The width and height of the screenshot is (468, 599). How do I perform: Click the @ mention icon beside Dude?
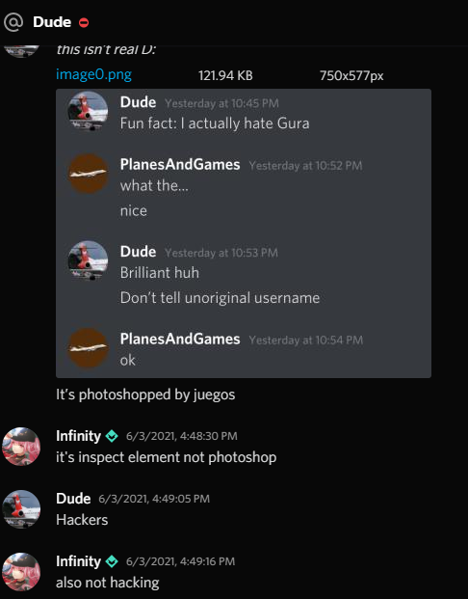click(13, 22)
